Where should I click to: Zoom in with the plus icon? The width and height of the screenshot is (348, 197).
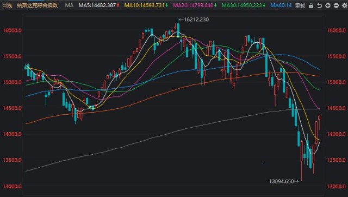[x=328, y=5]
